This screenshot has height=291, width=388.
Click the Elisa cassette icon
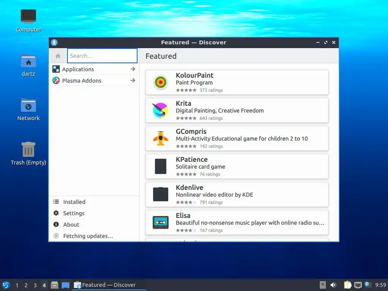coord(161,222)
